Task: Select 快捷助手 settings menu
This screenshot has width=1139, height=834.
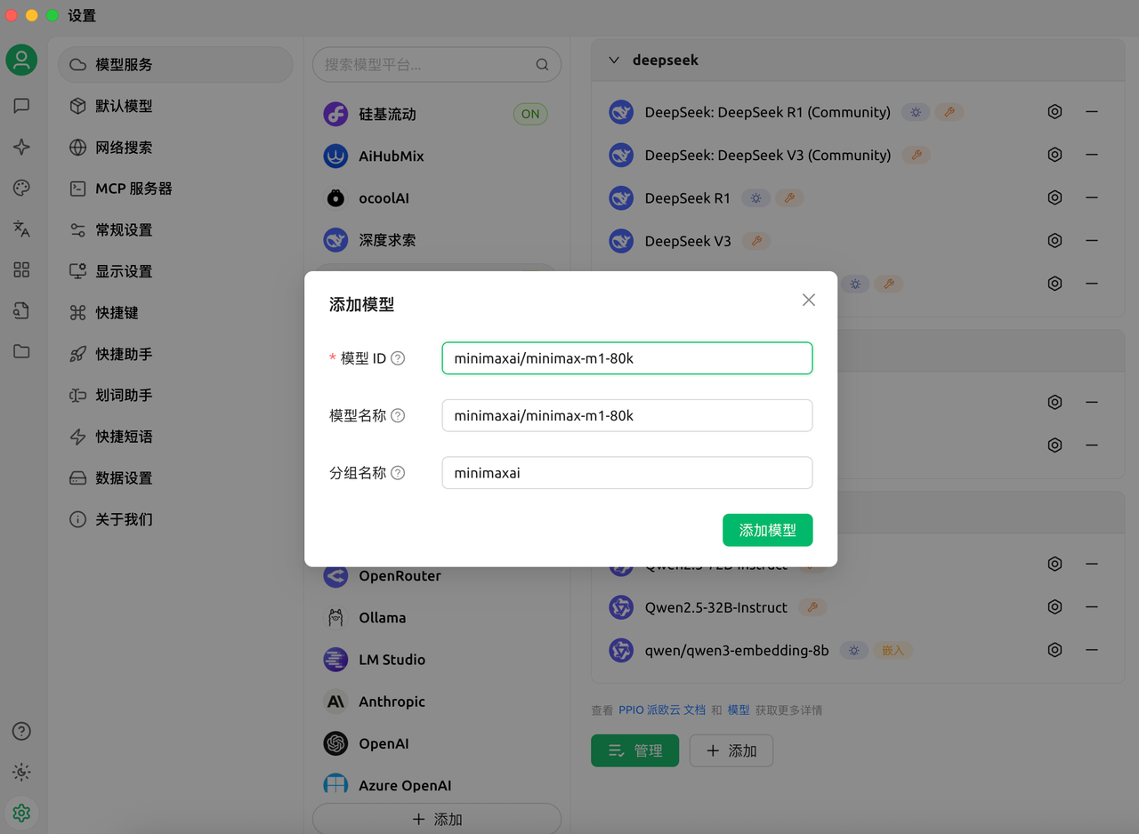Action: (175, 354)
